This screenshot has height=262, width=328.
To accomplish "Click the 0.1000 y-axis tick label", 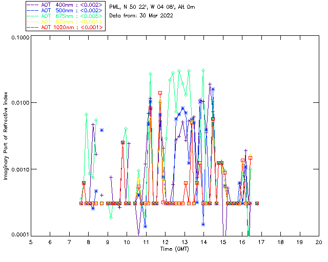I will click(20, 37).
